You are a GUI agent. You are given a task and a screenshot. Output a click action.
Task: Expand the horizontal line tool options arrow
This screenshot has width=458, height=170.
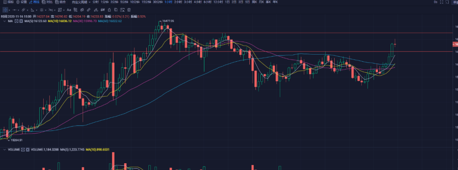[18, 10]
